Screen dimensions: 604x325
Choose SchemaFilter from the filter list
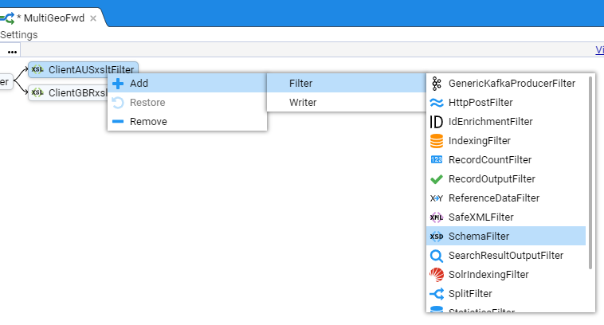coord(478,237)
